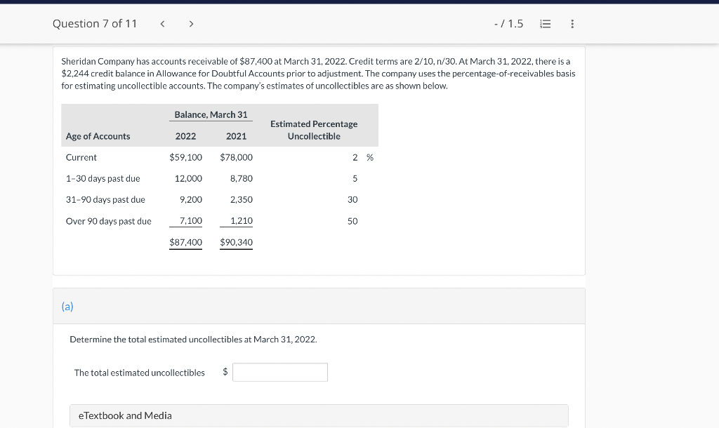This screenshot has height=428, width=719.
Task: Select the 2022 total $87,400
Action: pyautogui.click(x=185, y=242)
